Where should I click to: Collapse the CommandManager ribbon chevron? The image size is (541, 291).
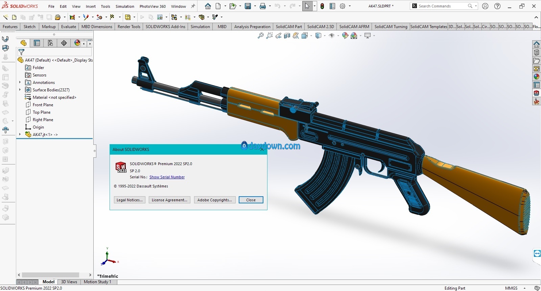coord(536,17)
